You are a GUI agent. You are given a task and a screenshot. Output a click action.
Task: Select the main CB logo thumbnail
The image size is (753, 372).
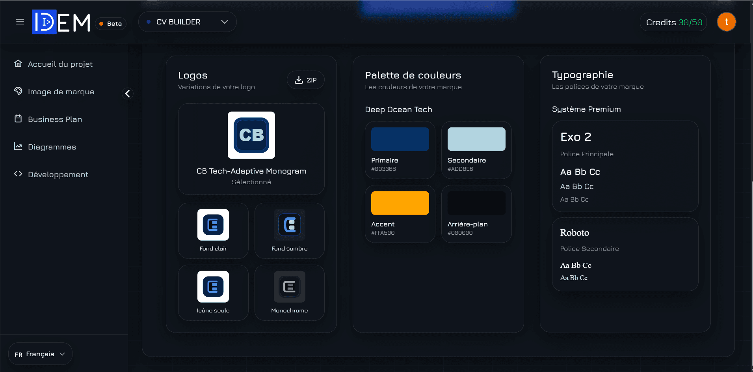pyautogui.click(x=251, y=135)
